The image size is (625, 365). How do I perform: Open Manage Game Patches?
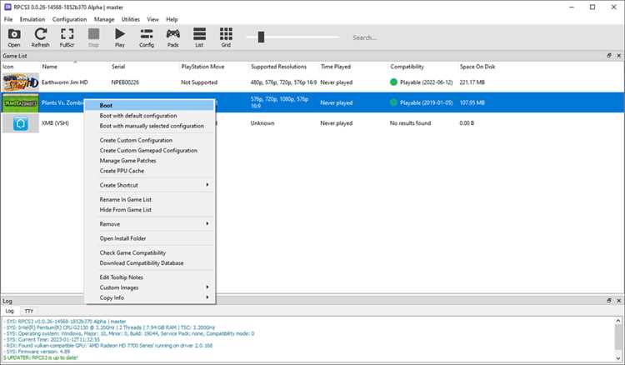click(x=150, y=161)
